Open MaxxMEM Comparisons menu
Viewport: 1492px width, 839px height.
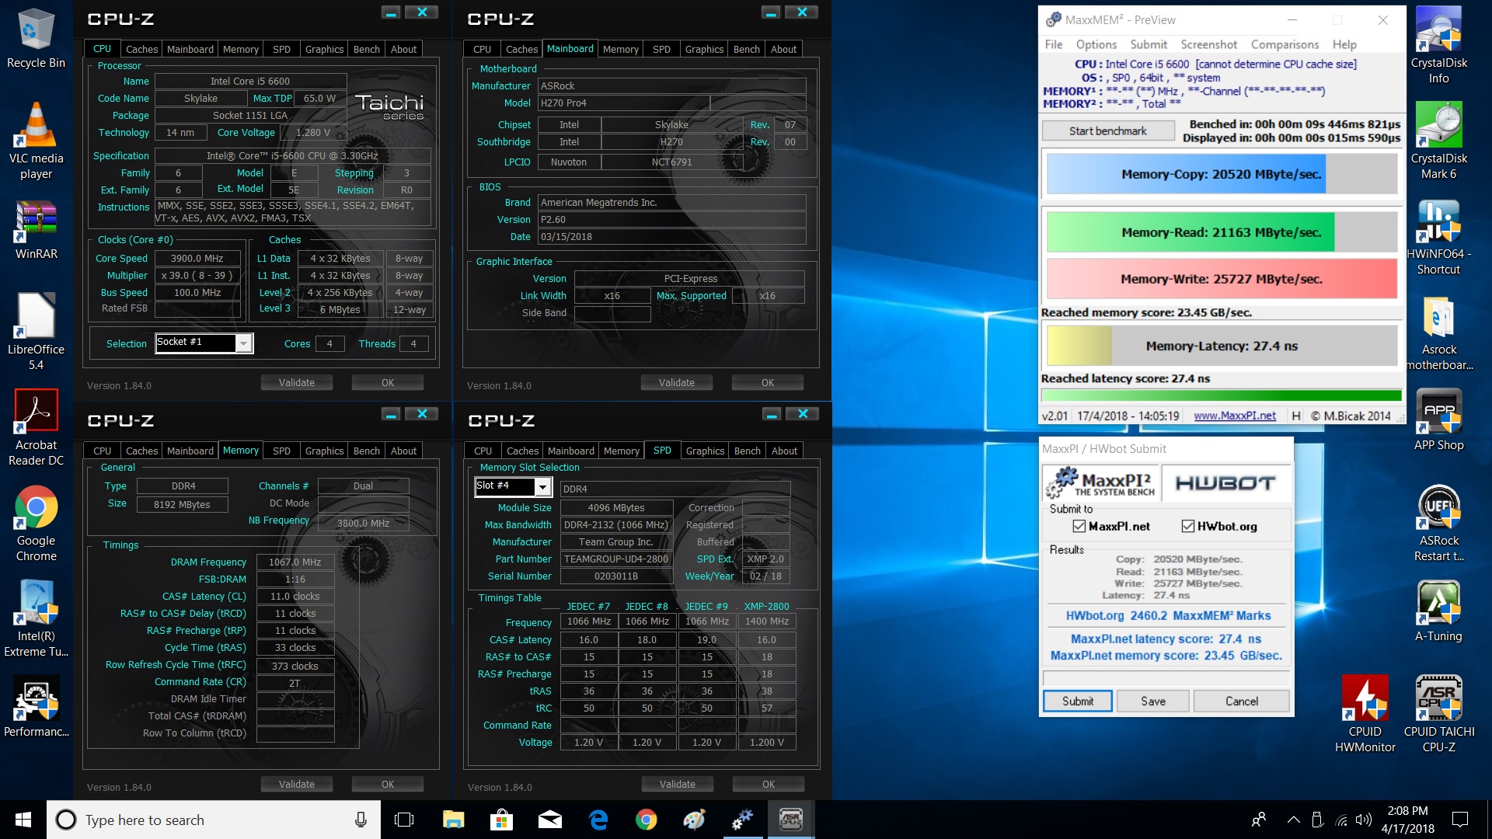(1285, 44)
